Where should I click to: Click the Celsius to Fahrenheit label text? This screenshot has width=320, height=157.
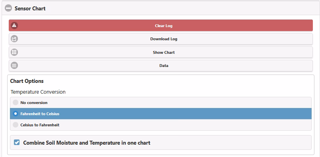click(x=40, y=125)
